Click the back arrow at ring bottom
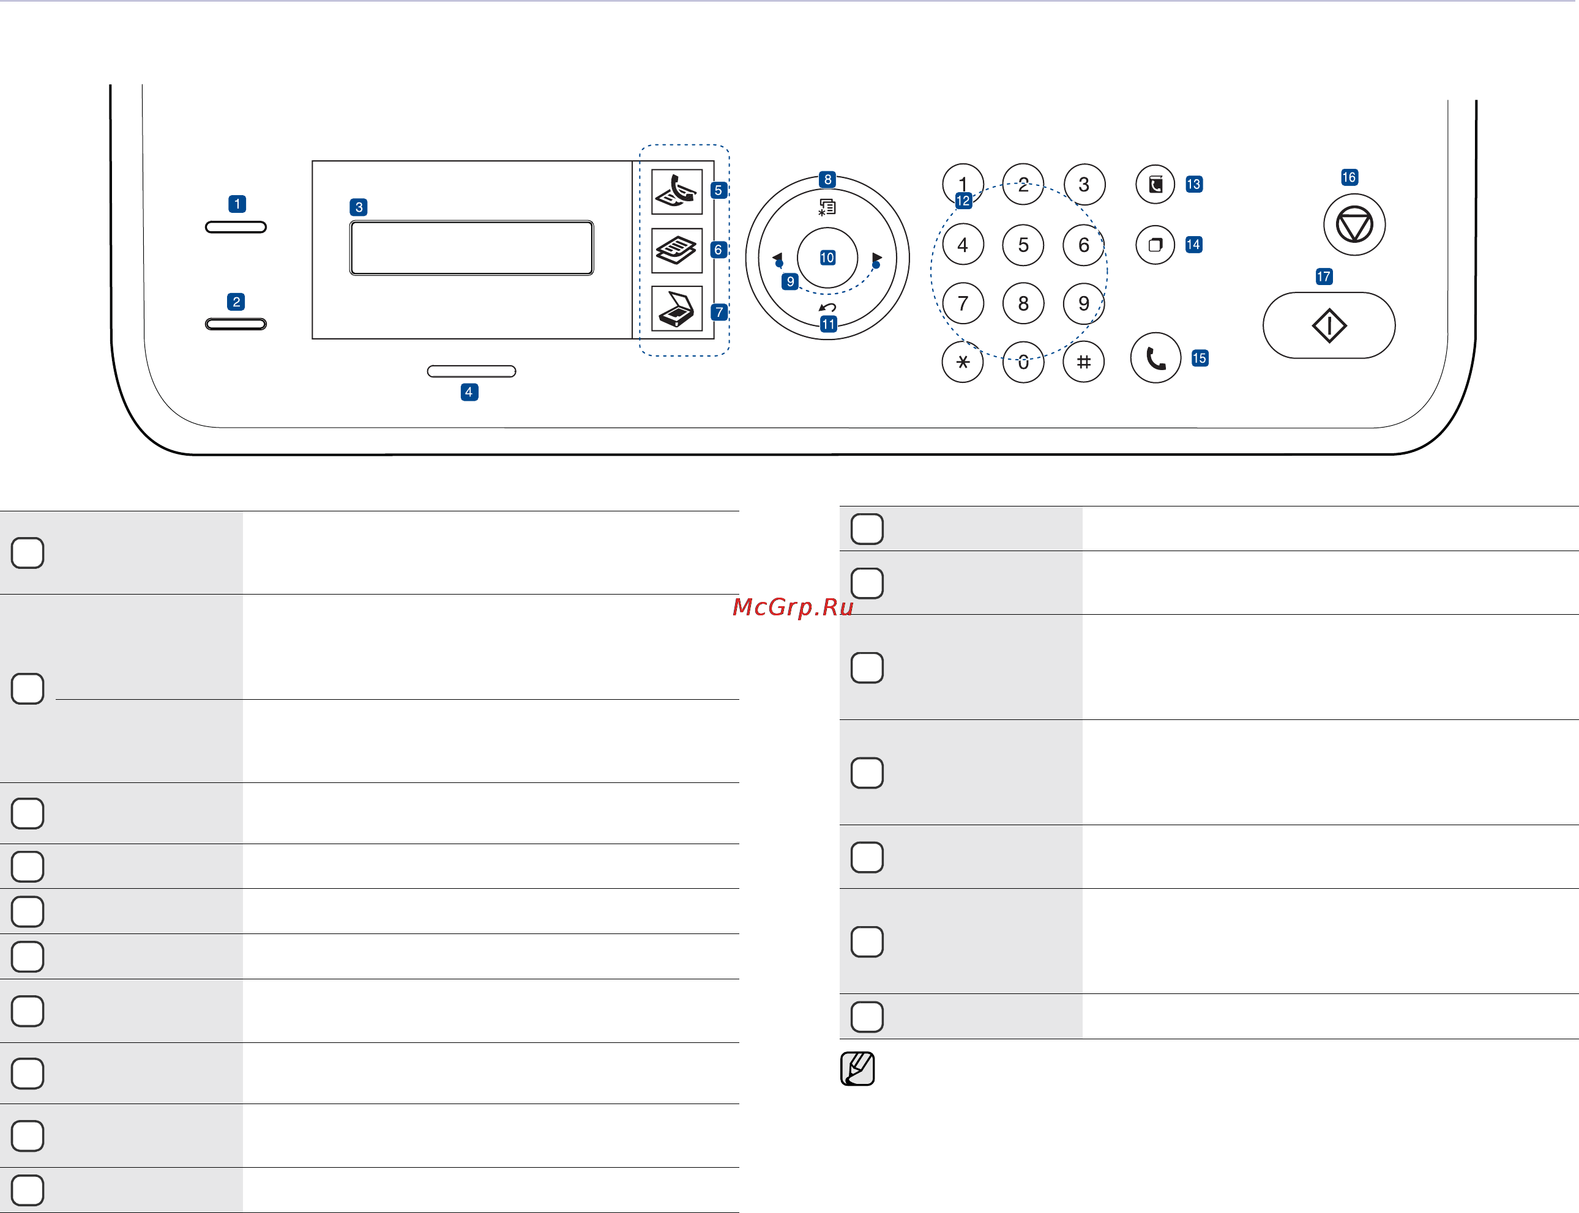Screen dimensions: 1579x1213 click(828, 308)
